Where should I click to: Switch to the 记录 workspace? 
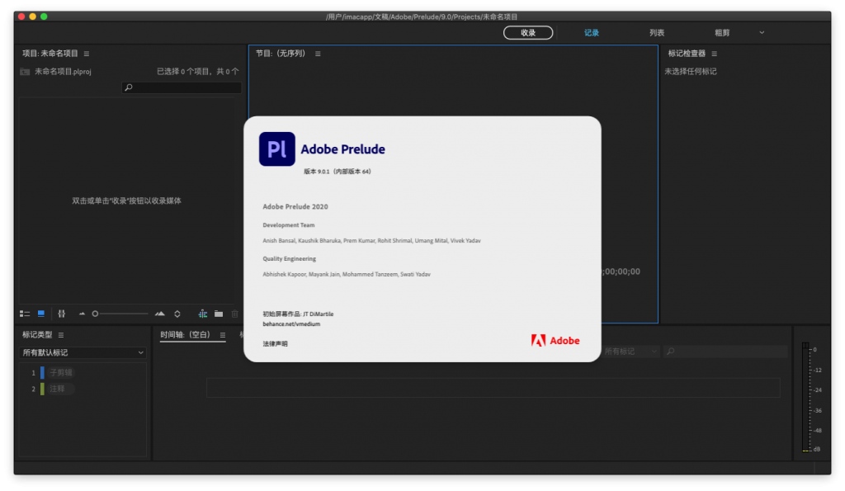pos(592,33)
